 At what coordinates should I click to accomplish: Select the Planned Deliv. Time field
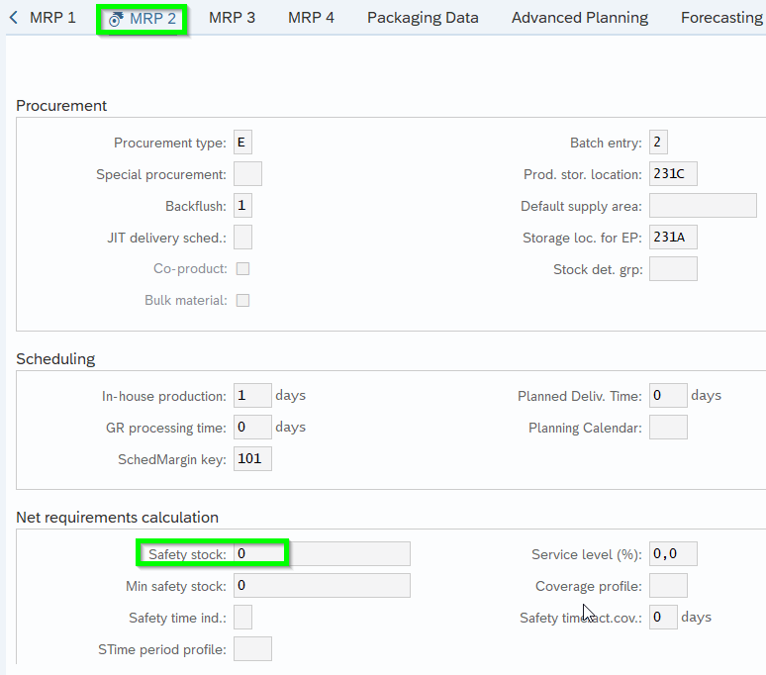(x=668, y=396)
